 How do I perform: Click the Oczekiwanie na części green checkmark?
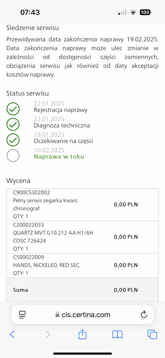click(13, 140)
